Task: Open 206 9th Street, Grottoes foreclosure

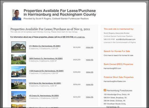Action: [x=115, y=101]
